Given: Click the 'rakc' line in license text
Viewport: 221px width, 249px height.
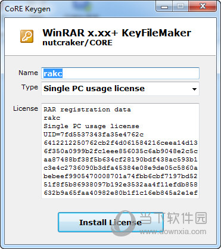Looking at the screenshot, I should (52, 118).
